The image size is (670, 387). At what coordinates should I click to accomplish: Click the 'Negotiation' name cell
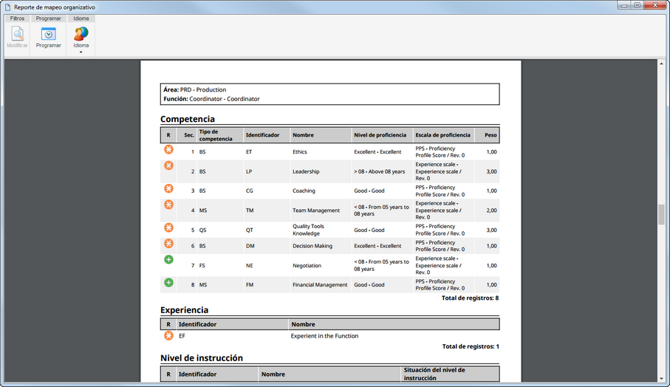pyautogui.click(x=307, y=265)
